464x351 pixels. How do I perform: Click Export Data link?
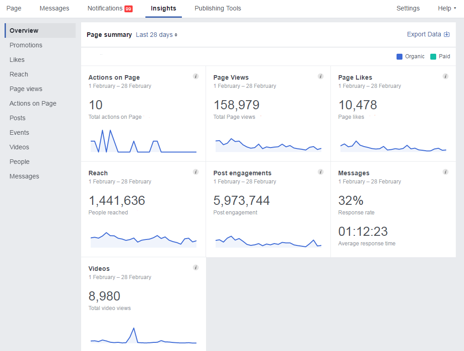tap(428, 34)
